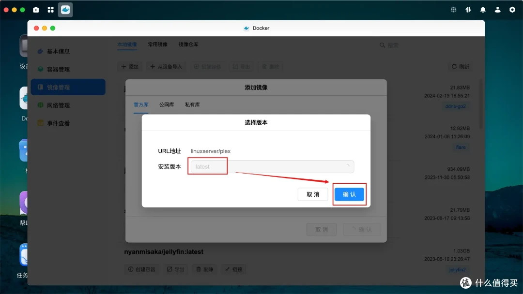Click 取消 in the 添加镜像 dialog
Screen dimensions: 523x294
coord(321,229)
